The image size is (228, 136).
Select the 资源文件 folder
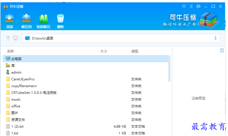tap(18, 120)
